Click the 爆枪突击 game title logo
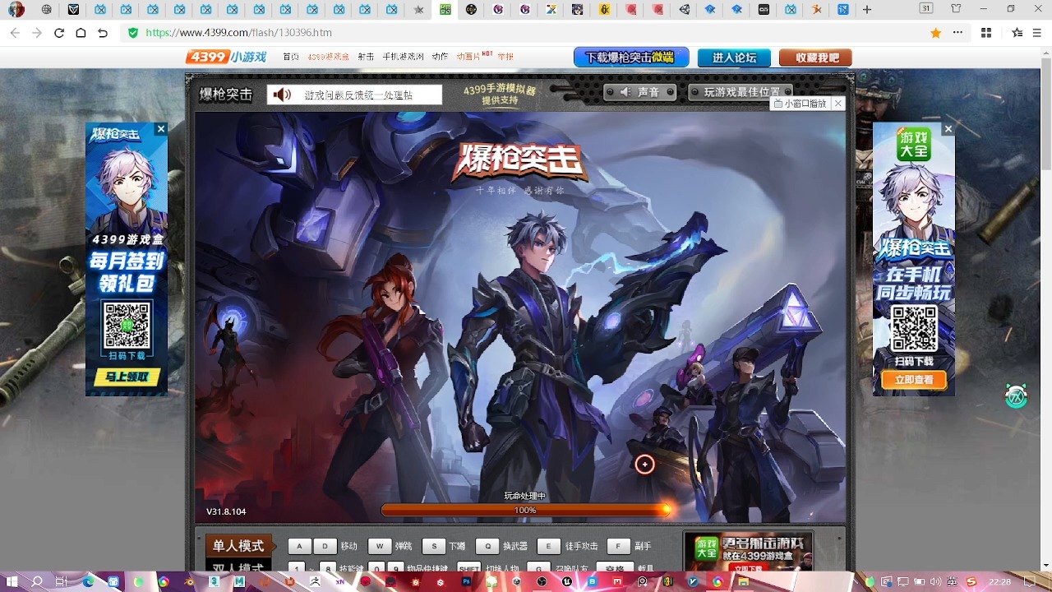The height and width of the screenshot is (592, 1052). tap(520, 162)
